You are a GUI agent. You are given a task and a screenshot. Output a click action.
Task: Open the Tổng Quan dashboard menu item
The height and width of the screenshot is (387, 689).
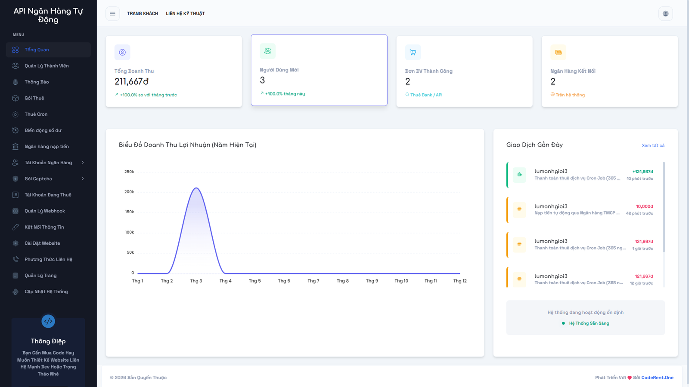click(37, 50)
